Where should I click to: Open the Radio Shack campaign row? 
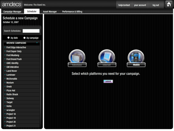click(x=22, y=95)
